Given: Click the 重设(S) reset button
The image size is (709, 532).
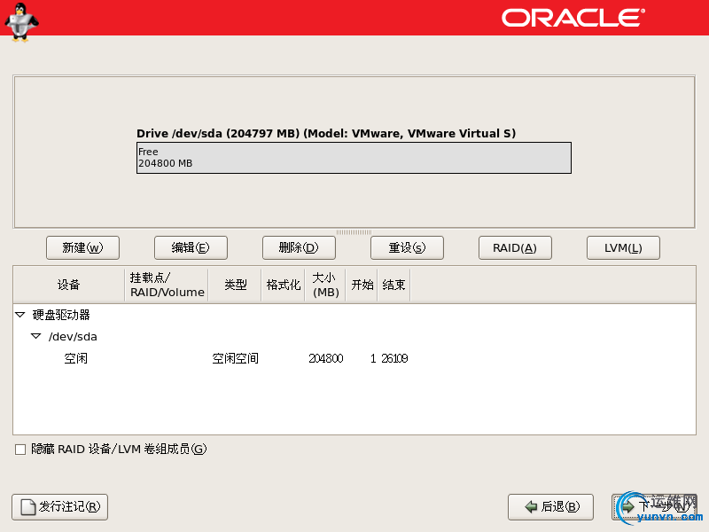Looking at the screenshot, I should click(x=407, y=247).
